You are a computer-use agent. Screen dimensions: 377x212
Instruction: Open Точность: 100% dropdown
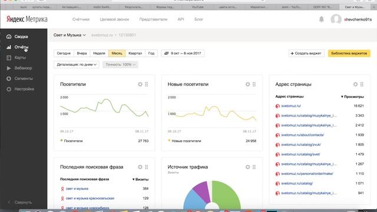click(x=120, y=65)
